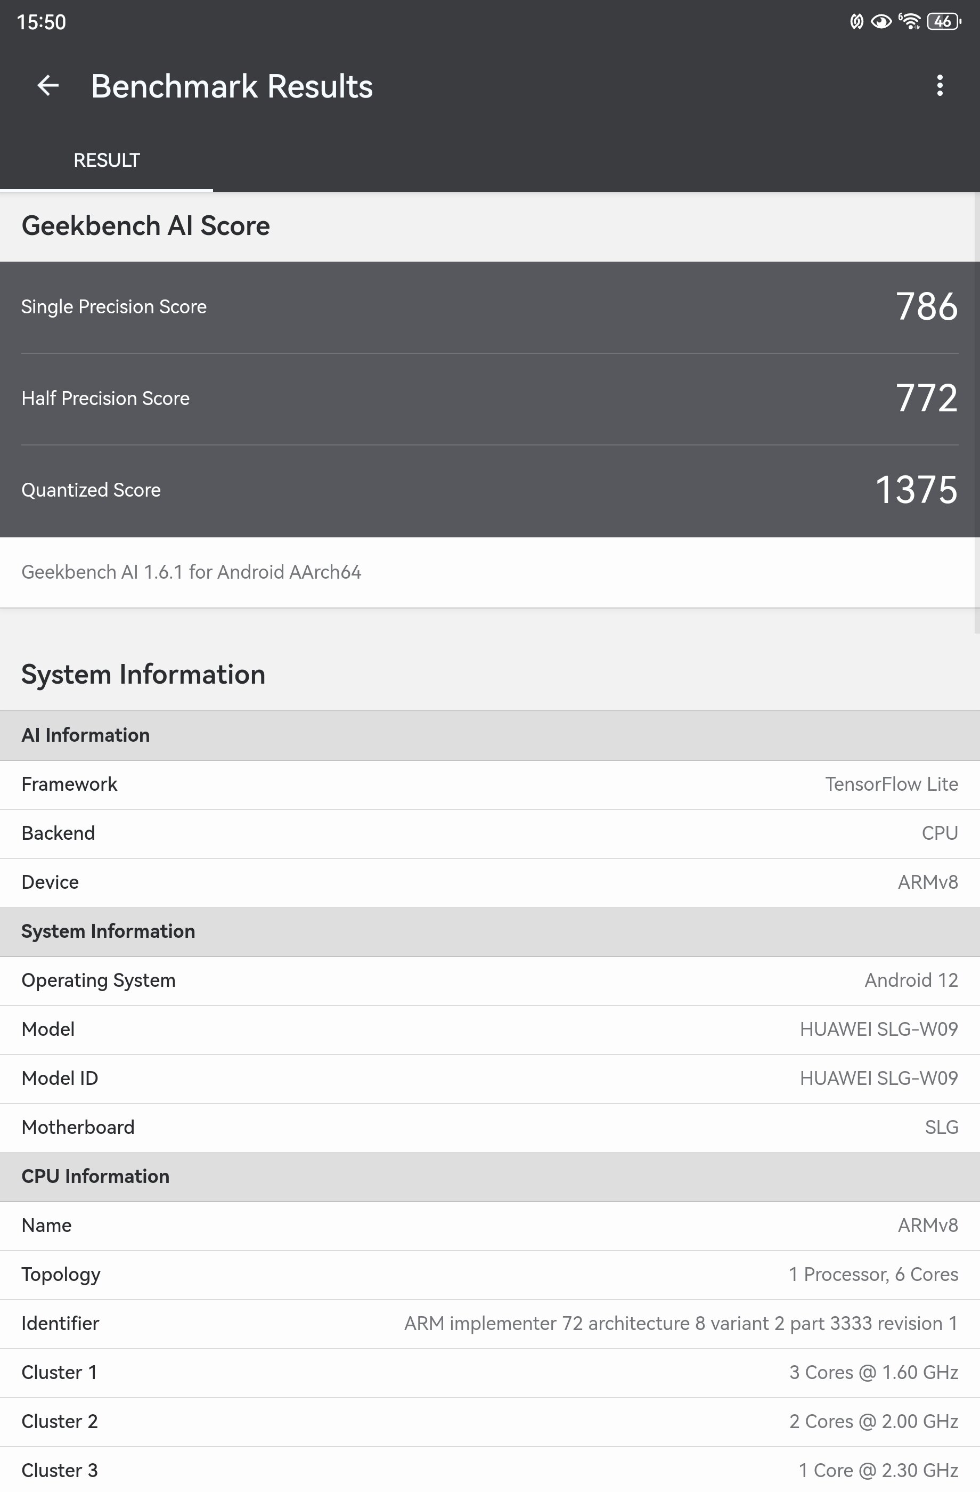Tap the eye comfort status icon
980x1492 pixels.
click(881, 22)
